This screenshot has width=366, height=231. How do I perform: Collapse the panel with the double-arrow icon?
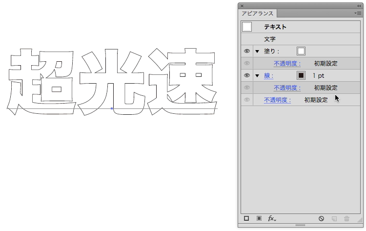359,5
